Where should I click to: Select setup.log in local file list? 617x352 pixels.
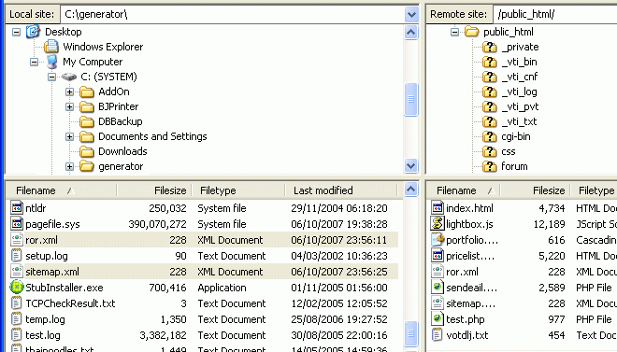pyautogui.click(x=47, y=256)
